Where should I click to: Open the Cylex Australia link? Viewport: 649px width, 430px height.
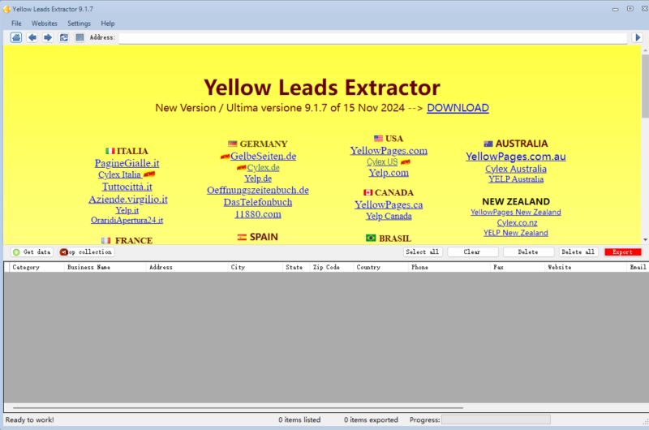[x=516, y=169]
